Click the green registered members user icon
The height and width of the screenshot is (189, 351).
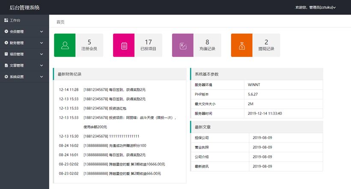tap(65, 45)
